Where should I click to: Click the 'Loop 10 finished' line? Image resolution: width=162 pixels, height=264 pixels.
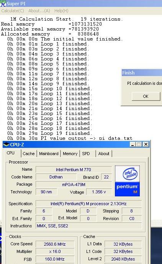(x=50, y=89)
